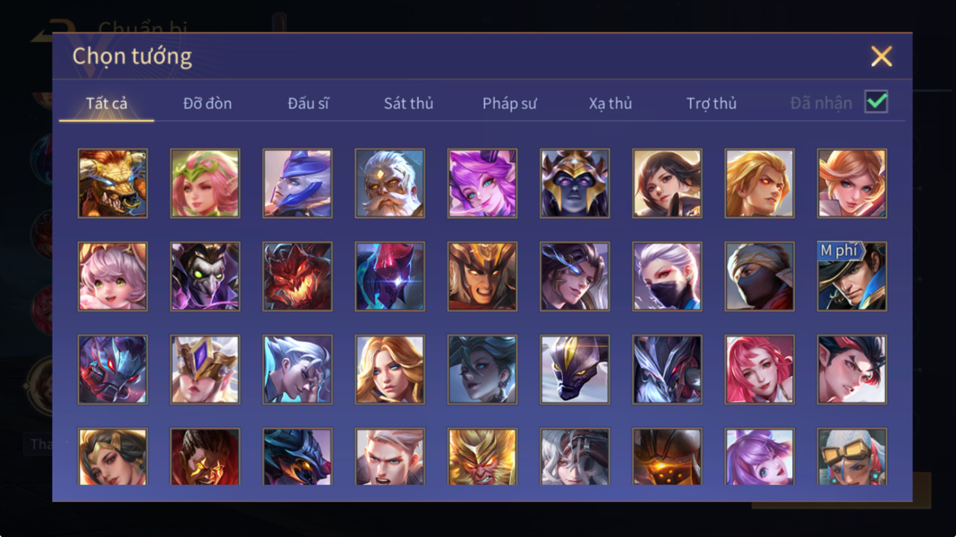Return to the Tất cả tab
This screenshot has width=956, height=537.
click(107, 103)
